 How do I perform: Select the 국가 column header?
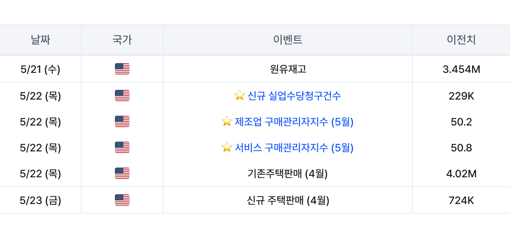pyautogui.click(x=122, y=40)
